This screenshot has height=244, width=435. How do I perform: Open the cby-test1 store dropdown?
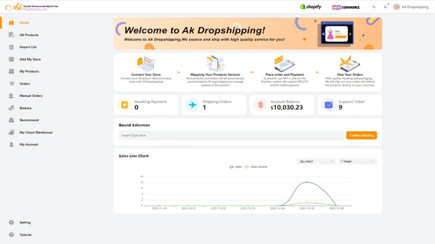point(316,161)
